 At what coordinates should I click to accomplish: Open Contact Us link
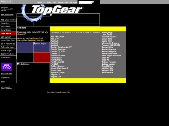5,77
